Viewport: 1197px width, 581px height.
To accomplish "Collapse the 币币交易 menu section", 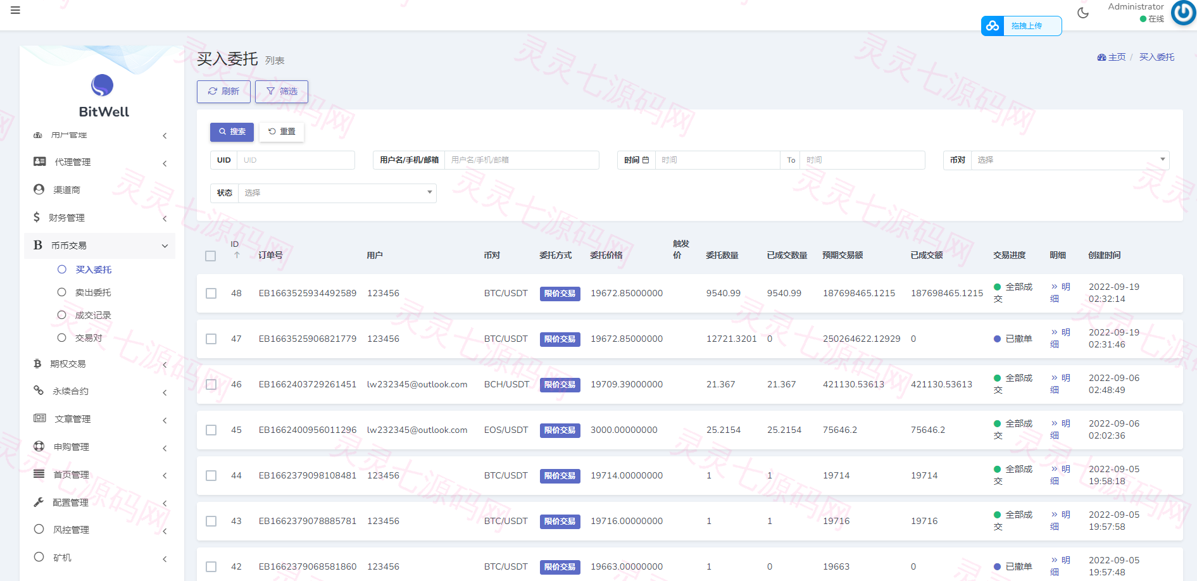I will tap(100, 246).
